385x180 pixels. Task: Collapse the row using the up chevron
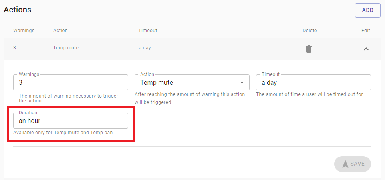[366, 49]
